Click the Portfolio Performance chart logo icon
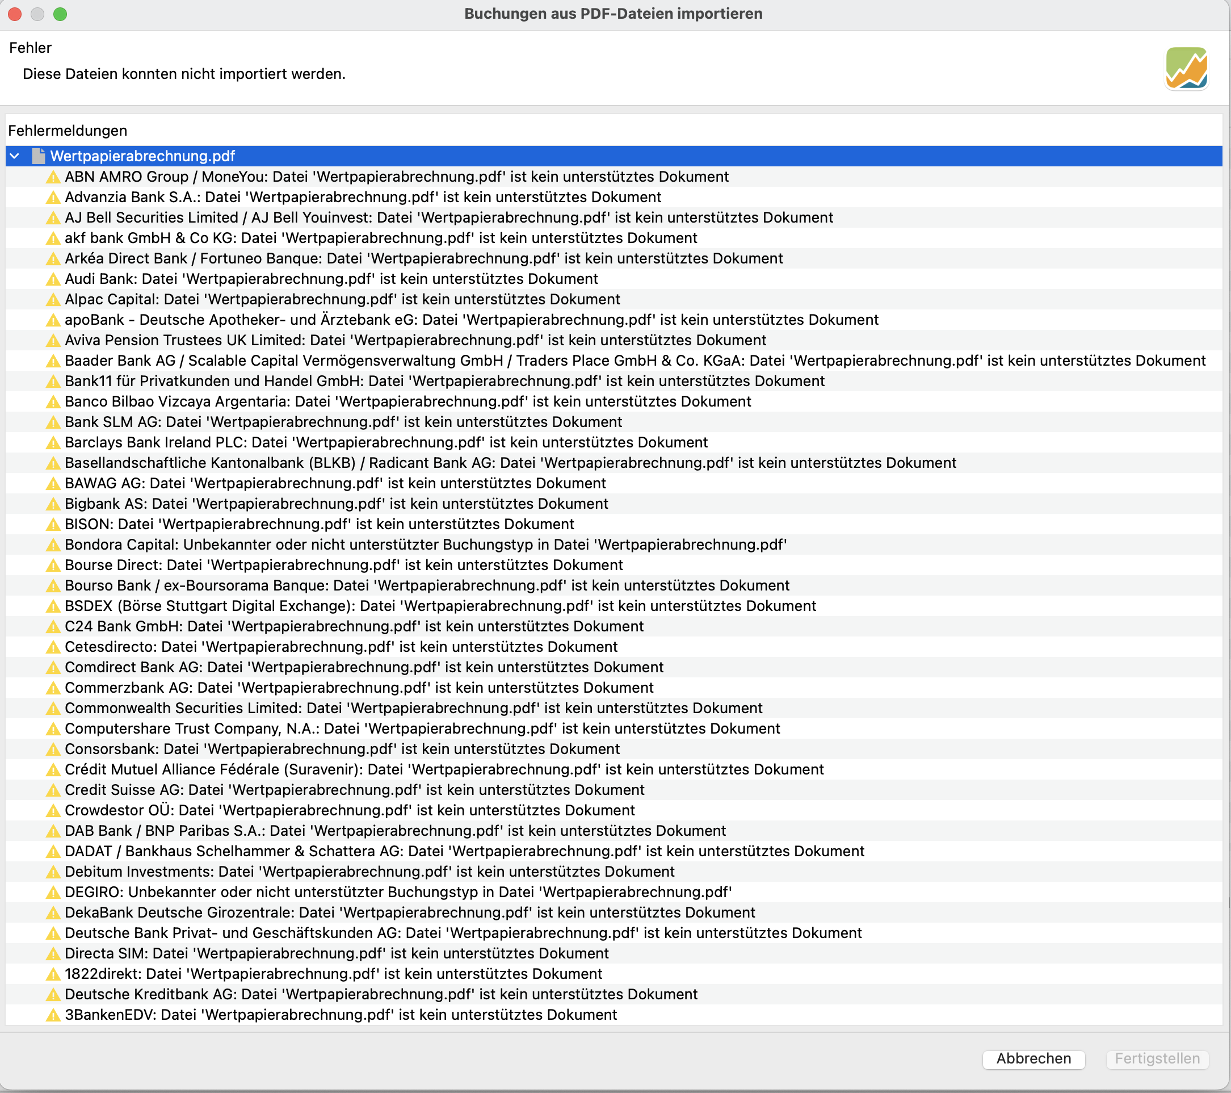Viewport: 1231px width, 1093px height. click(1186, 68)
